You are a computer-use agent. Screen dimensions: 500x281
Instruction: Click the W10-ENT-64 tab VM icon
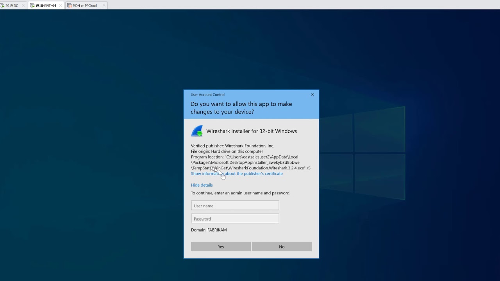[32, 5]
